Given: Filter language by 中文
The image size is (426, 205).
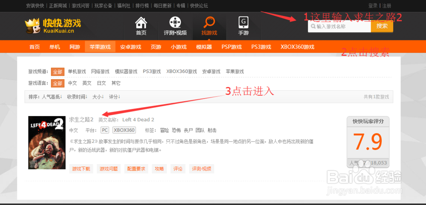Looking at the screenshot, I should [x=72, y=83].
